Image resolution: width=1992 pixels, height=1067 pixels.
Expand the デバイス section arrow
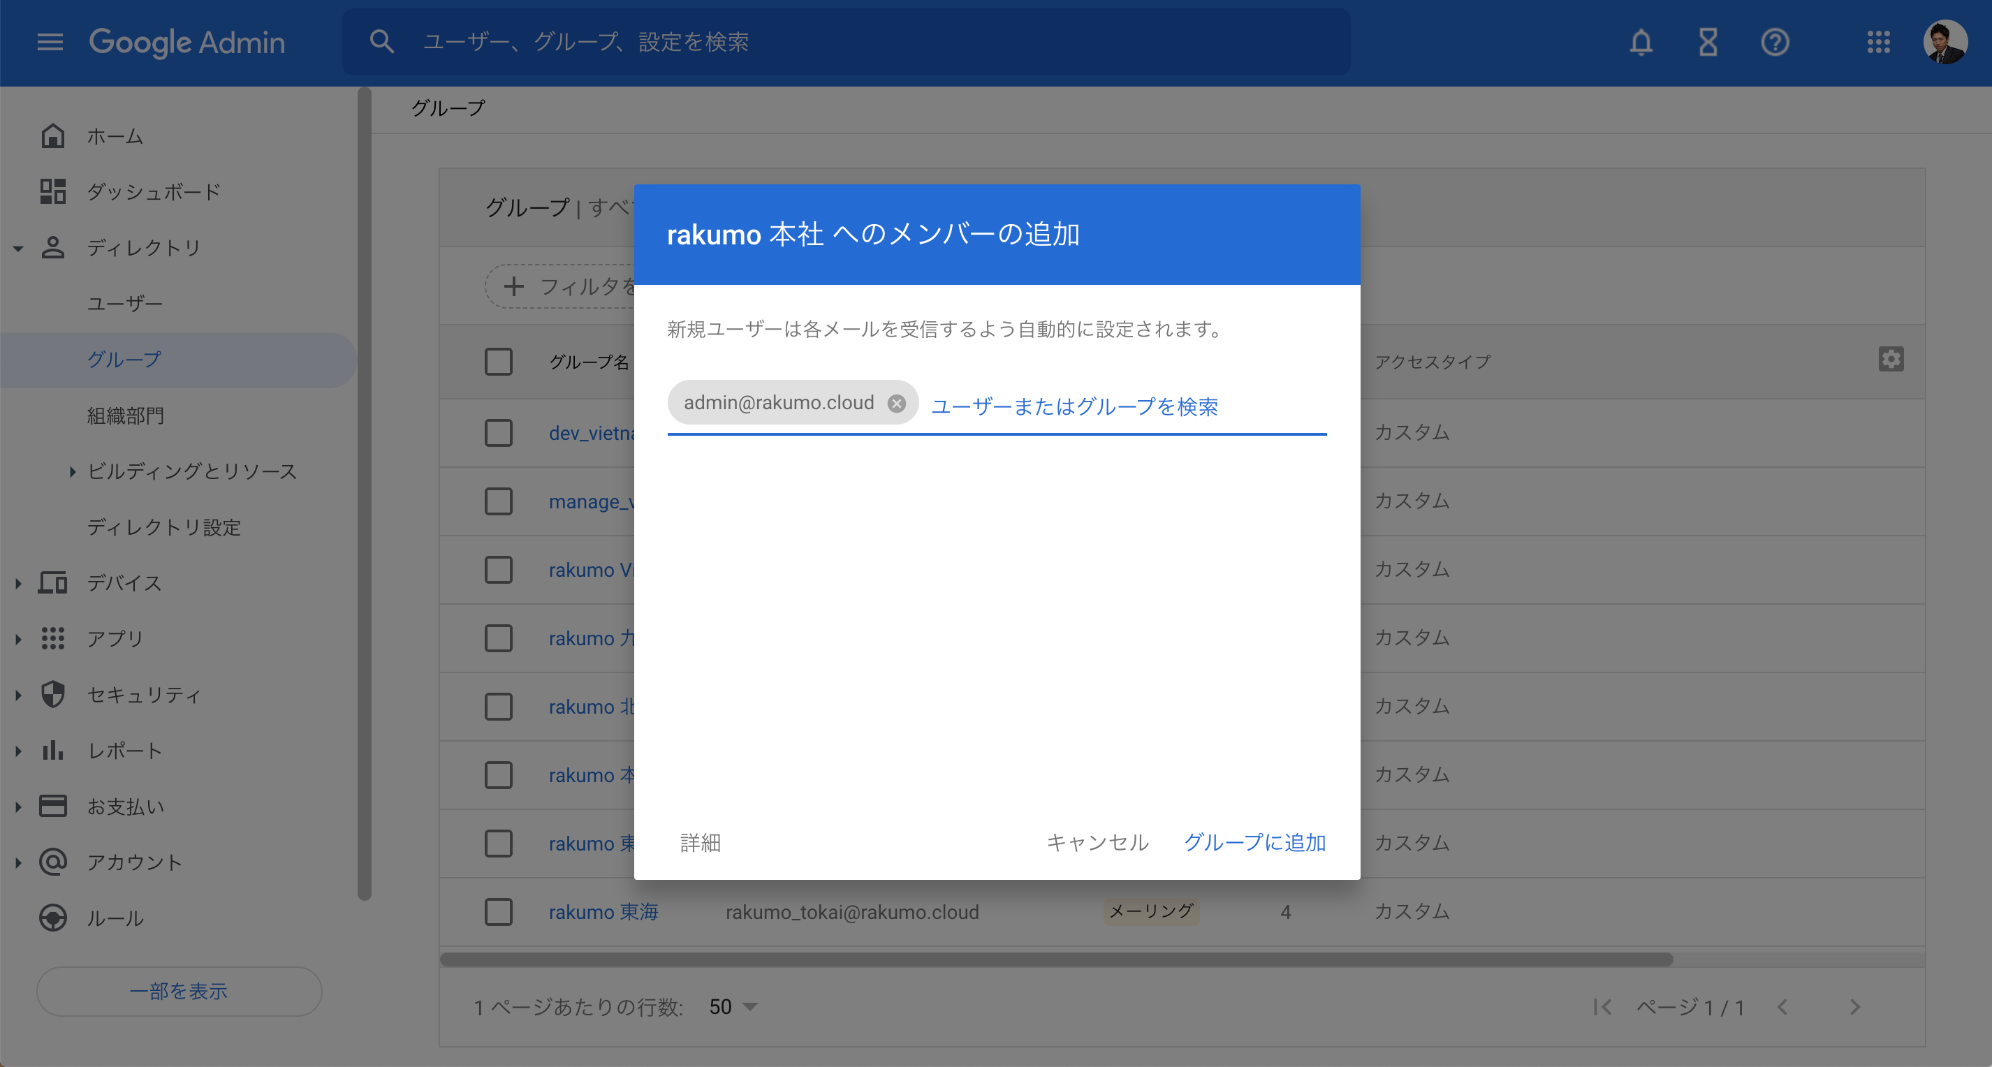(x=19, y=583)
